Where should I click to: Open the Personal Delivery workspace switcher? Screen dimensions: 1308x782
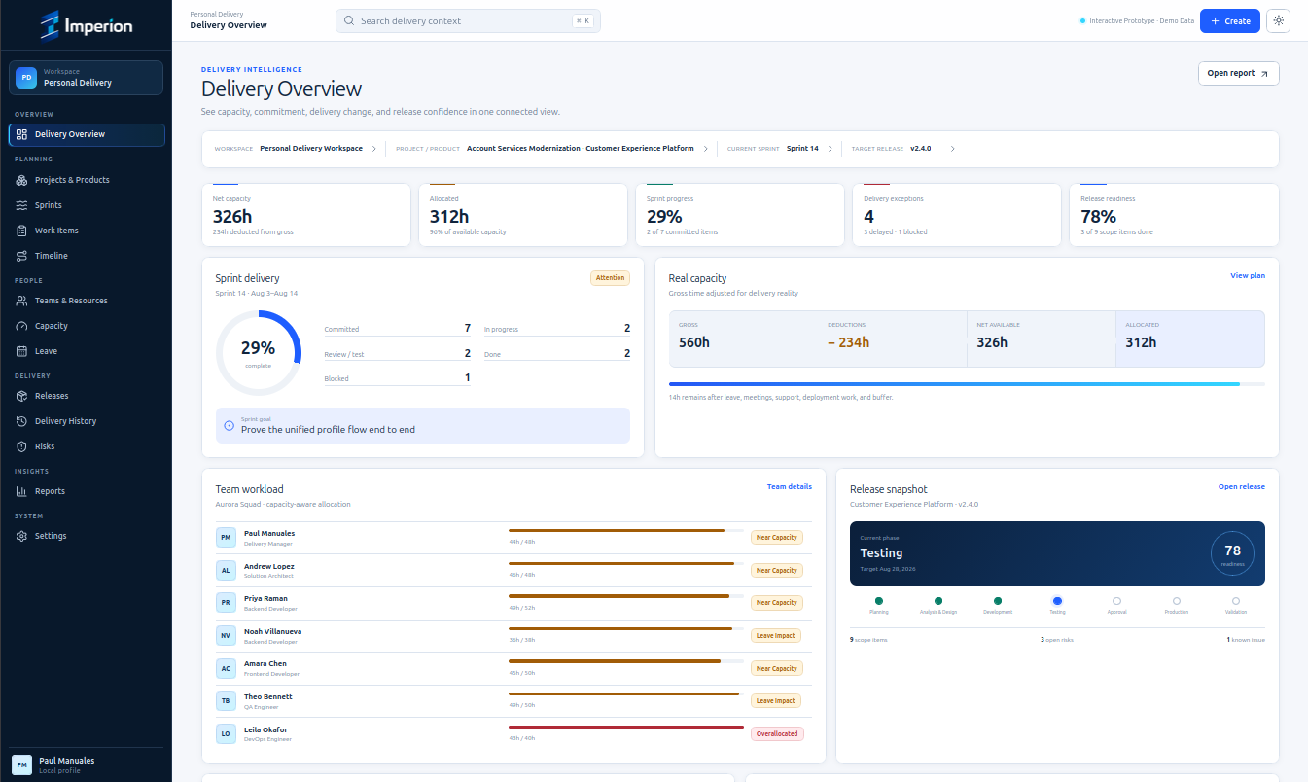(x=86, y=78)
